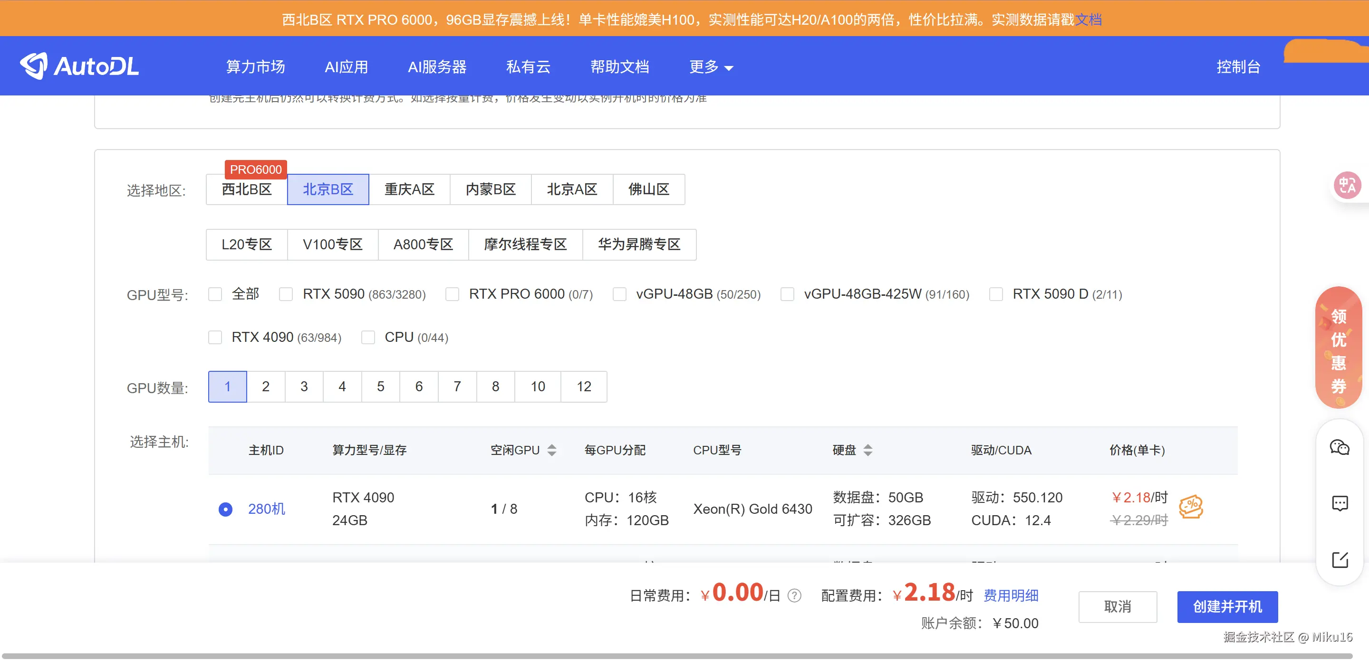This screenshot has width=1369, height=660.
Task: Enable the RTX 4090 checkbox
Action: (x=215, y=338)
